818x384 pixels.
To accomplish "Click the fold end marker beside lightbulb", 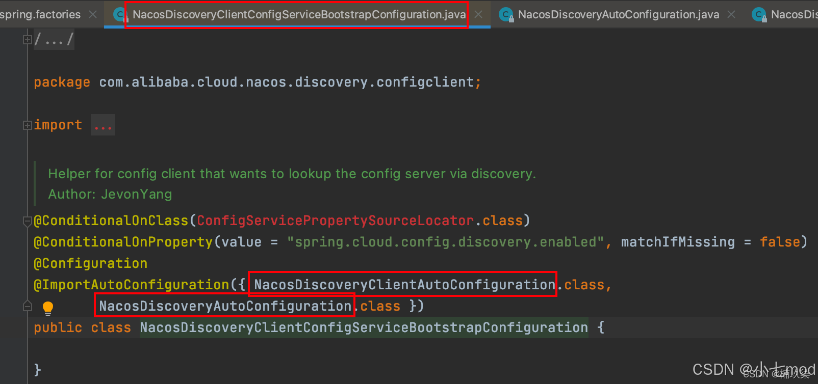I will pos(28,306).
